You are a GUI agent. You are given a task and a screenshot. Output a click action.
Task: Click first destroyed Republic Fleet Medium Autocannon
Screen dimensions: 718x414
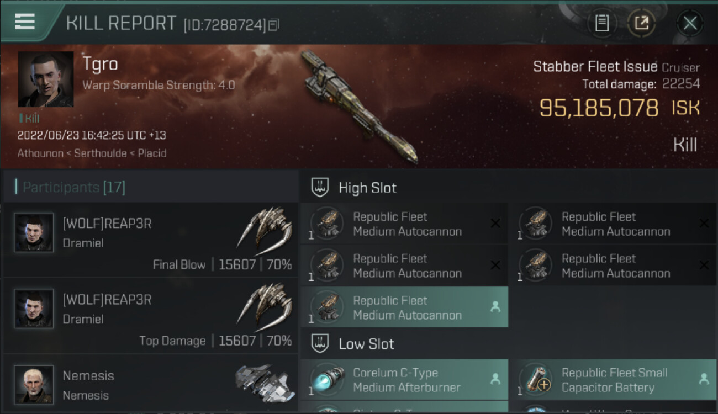tap(404, 224)
